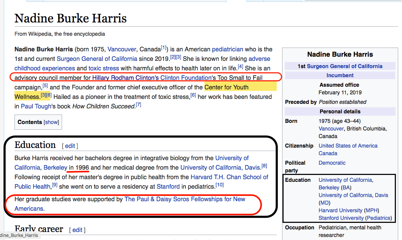Edit the Education section
Screen dimensions: 402x240
[70, 146]
